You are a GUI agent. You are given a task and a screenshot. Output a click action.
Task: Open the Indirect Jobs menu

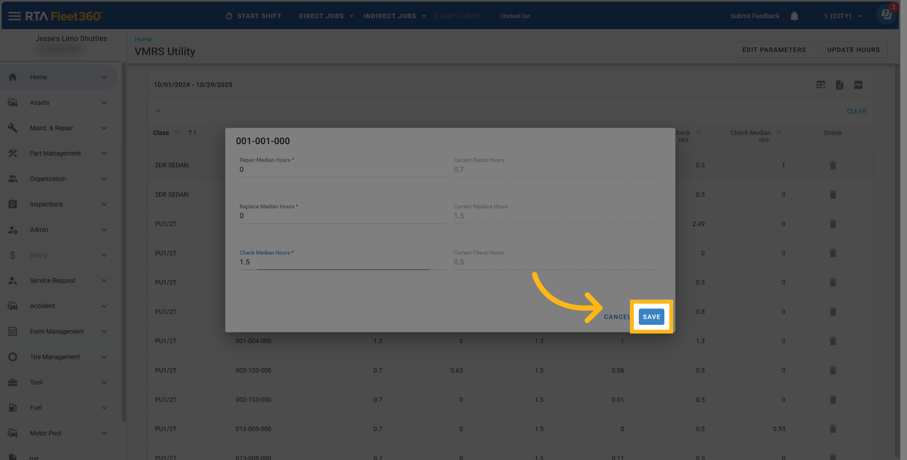394,16
